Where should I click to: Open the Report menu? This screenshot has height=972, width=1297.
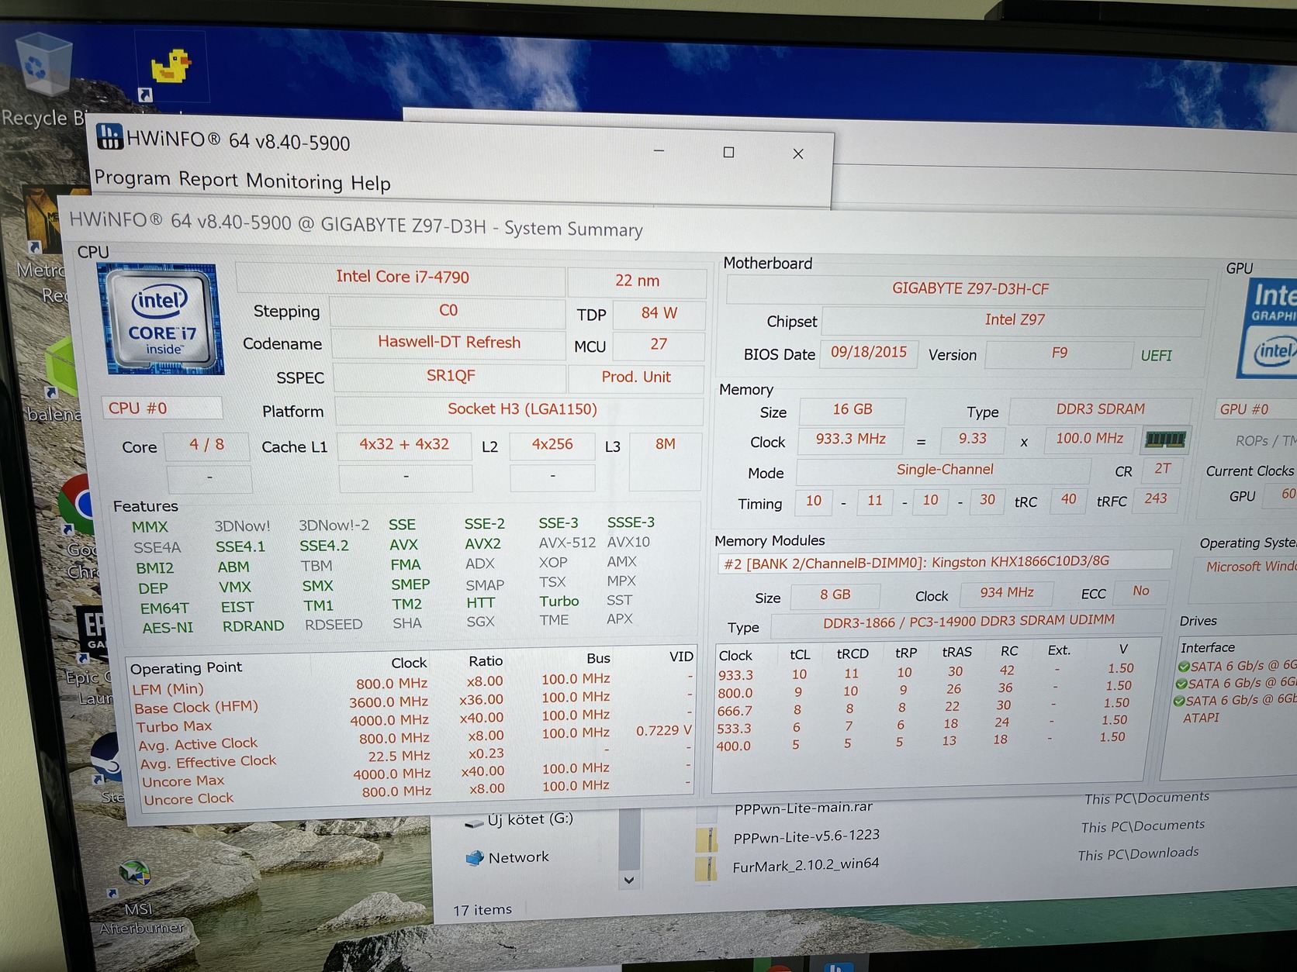click(208, 180)
